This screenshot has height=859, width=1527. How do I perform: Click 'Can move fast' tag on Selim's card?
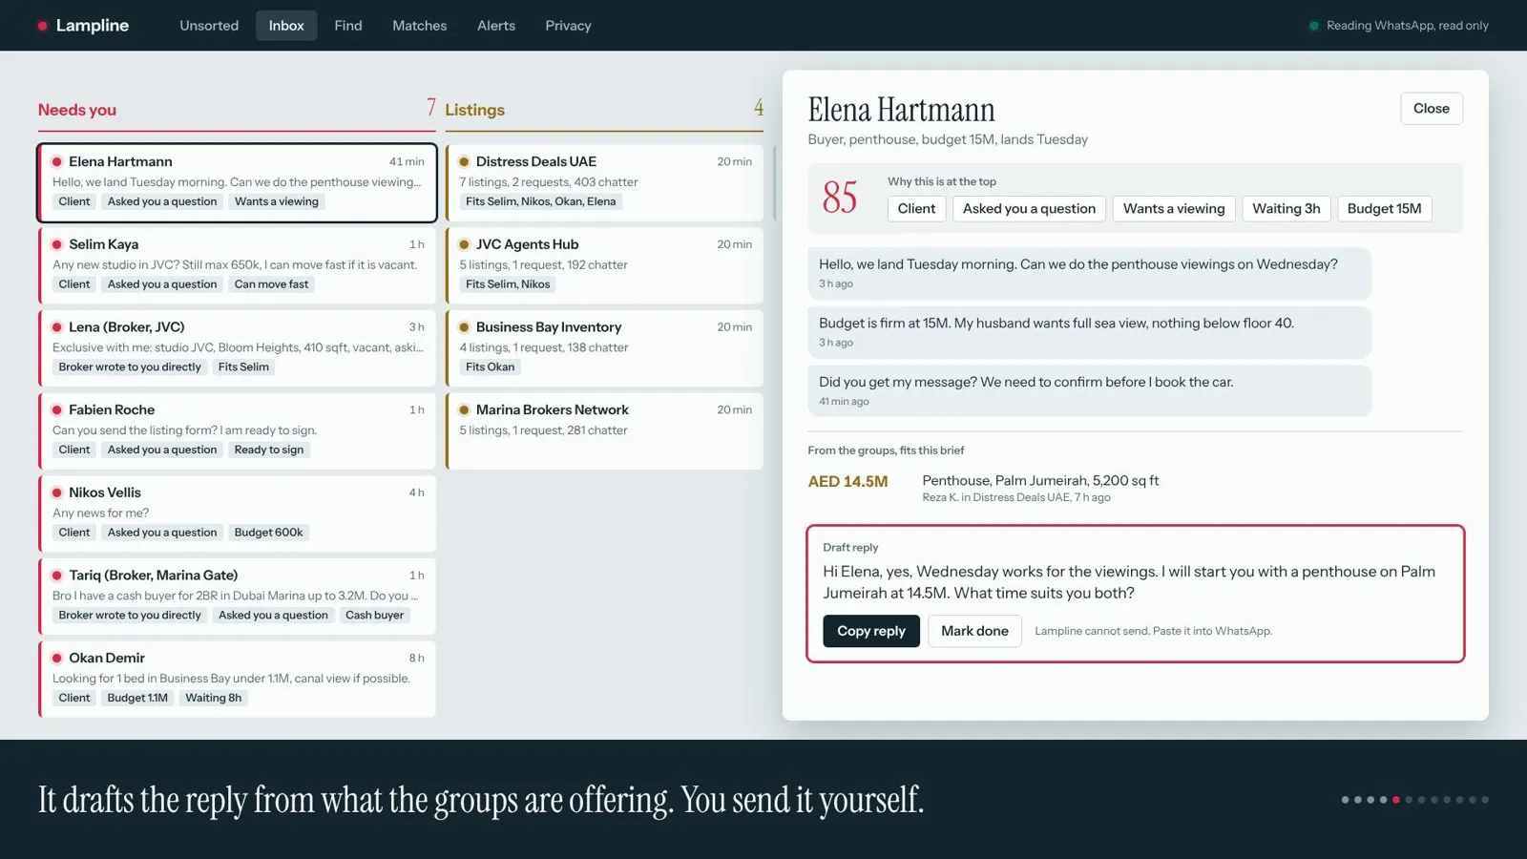coord(271,284)
